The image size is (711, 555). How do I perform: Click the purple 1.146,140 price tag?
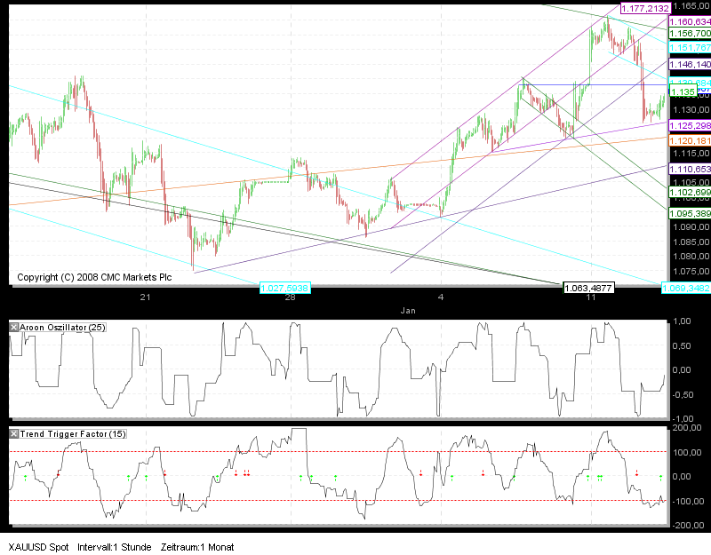pyautogui.click(x=689, y=65)
